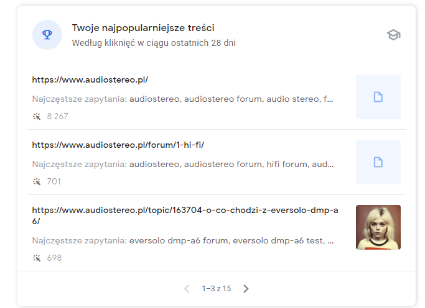
Task: Open the forum/1-hi-fi URL entry
Action: coord(118,145)
